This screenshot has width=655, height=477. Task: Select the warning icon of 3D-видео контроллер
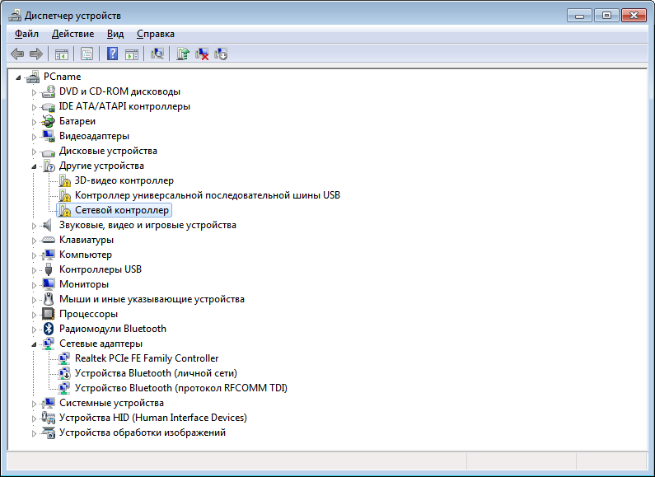tap(65, 181)
